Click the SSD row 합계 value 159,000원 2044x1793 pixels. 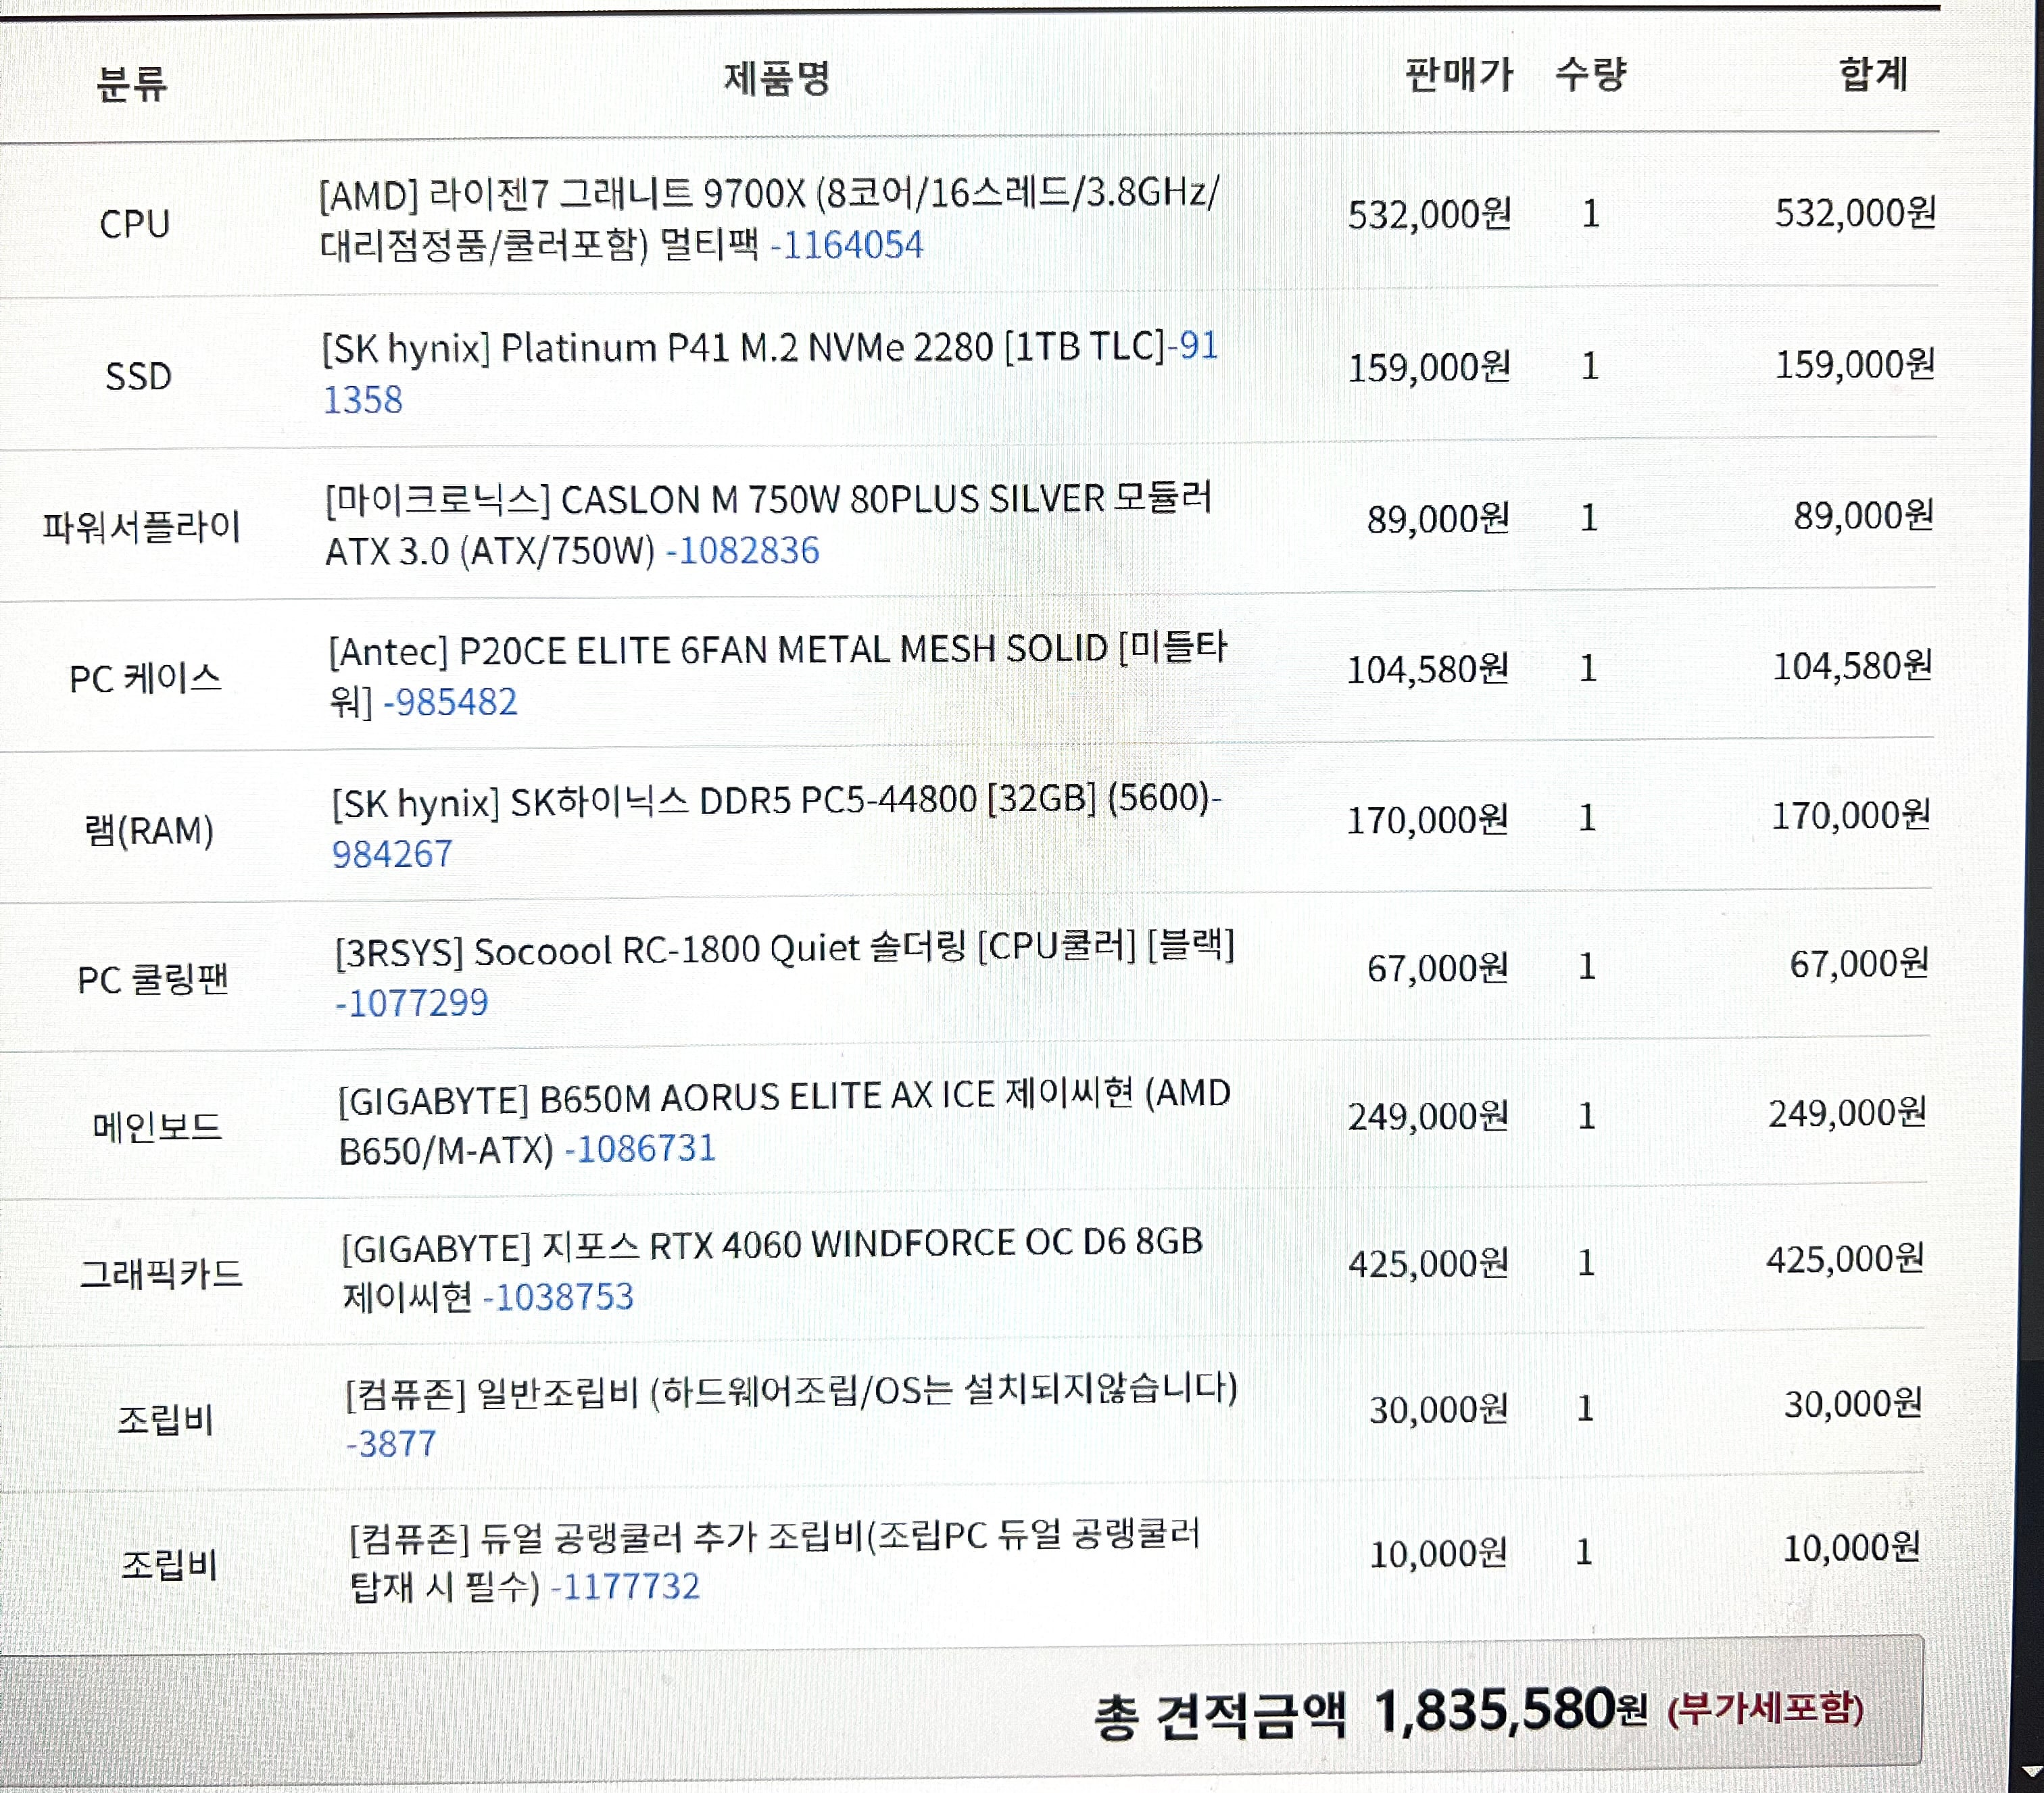point(1855,364)
